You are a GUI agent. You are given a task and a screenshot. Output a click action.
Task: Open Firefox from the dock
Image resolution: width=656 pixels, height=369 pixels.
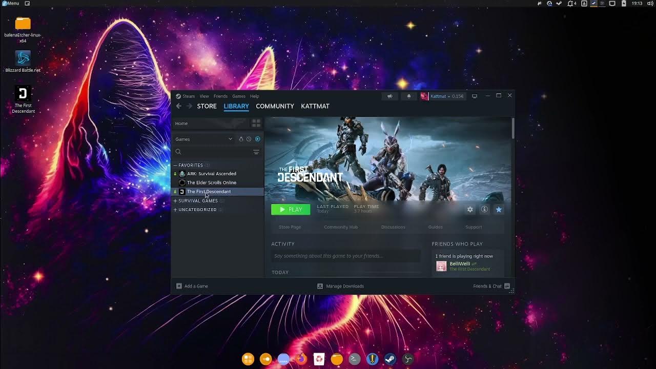click(x=301, y=359)
